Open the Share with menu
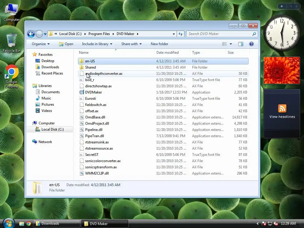 pos(131,44)
